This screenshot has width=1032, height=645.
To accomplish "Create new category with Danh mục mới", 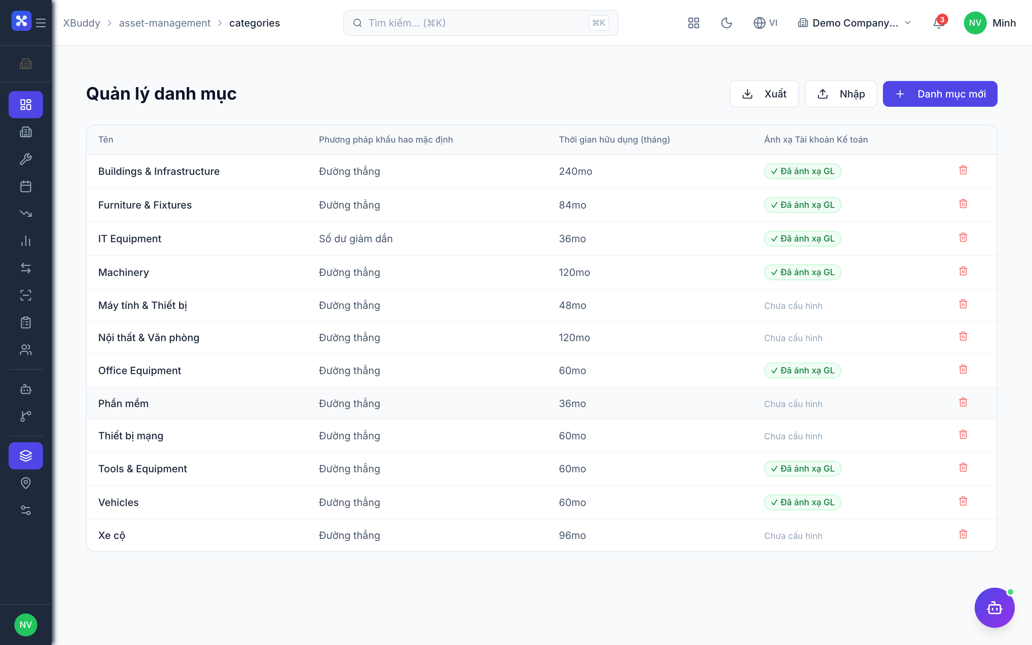I will pyautogui.click(x=940, y=94).
